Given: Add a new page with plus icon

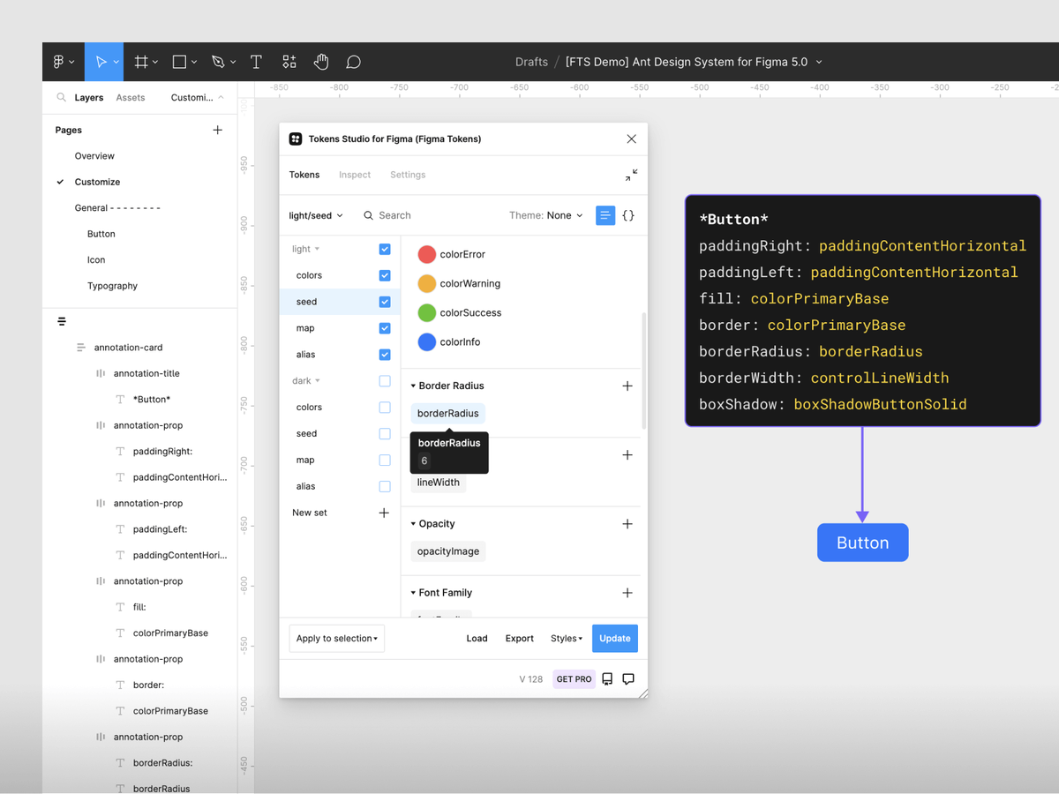Looking at the screenshot, I should click(x=218, y=130).
